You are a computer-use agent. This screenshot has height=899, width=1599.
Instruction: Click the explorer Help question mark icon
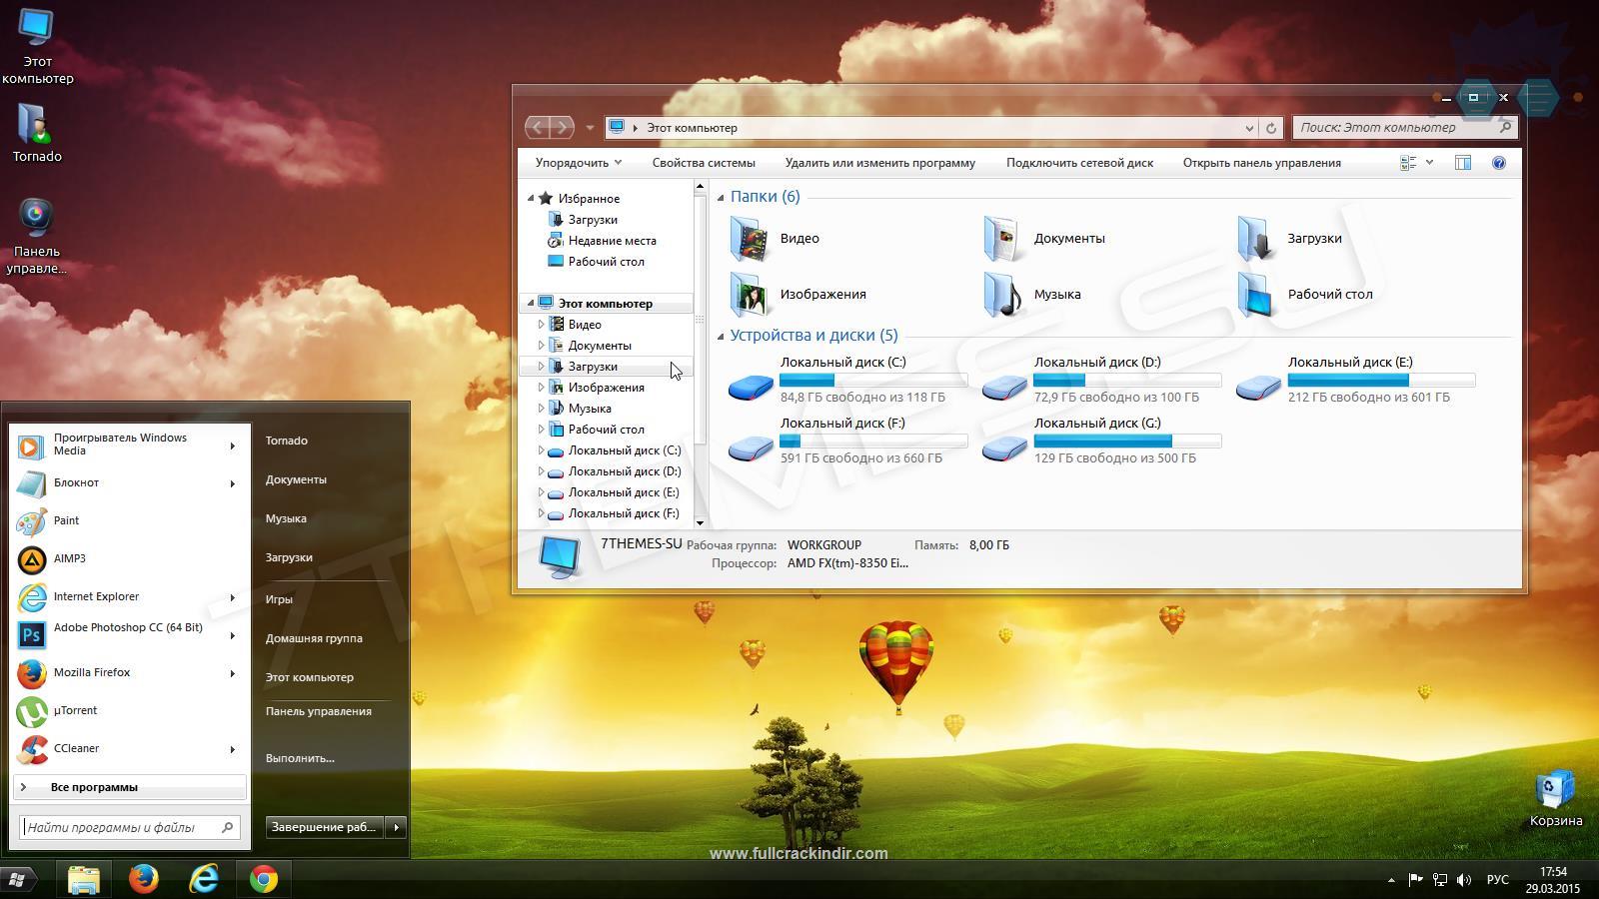[1498, 163]
